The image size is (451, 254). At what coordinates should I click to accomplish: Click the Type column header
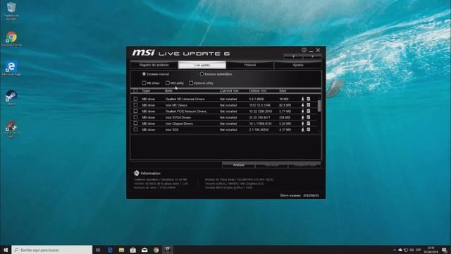click(146, 91)
